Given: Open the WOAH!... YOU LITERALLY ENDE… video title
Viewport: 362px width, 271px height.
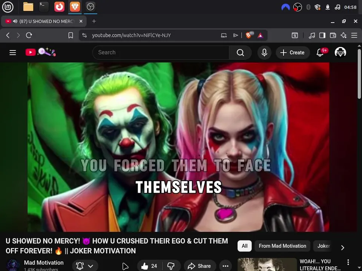Looking at the screenshot, I should [320, 265].
